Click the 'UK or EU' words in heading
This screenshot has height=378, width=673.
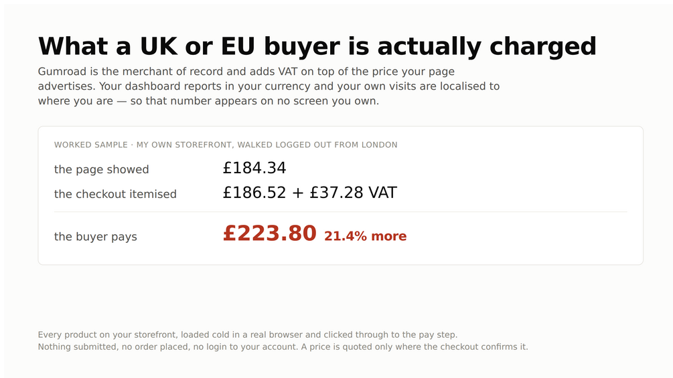click(198, 46)
